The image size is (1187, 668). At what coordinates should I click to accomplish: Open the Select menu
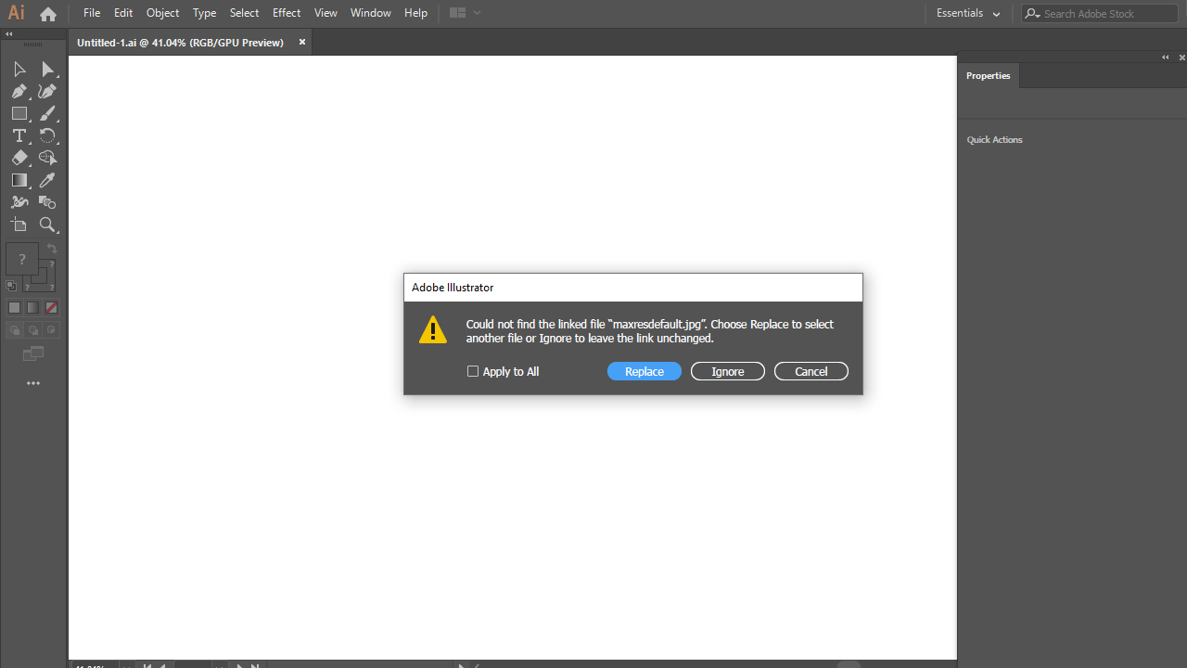[x=245, y=13]
